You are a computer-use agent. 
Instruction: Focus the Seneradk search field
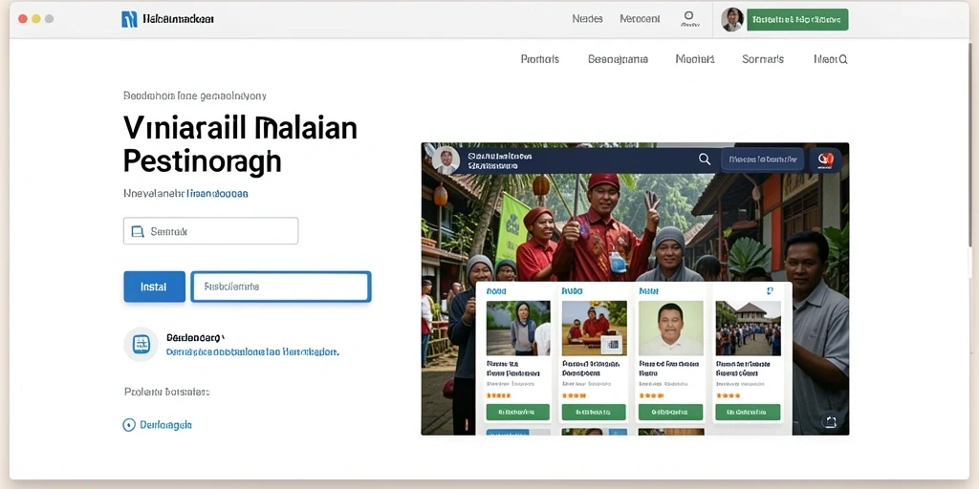click(210, 231)
